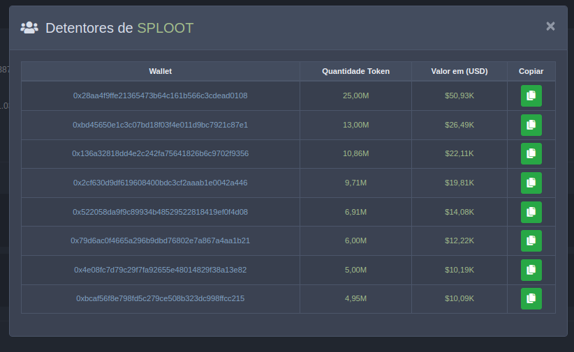Copy wallet address ending in dead0108
574x352 pixels.
[x=531, y=95]
